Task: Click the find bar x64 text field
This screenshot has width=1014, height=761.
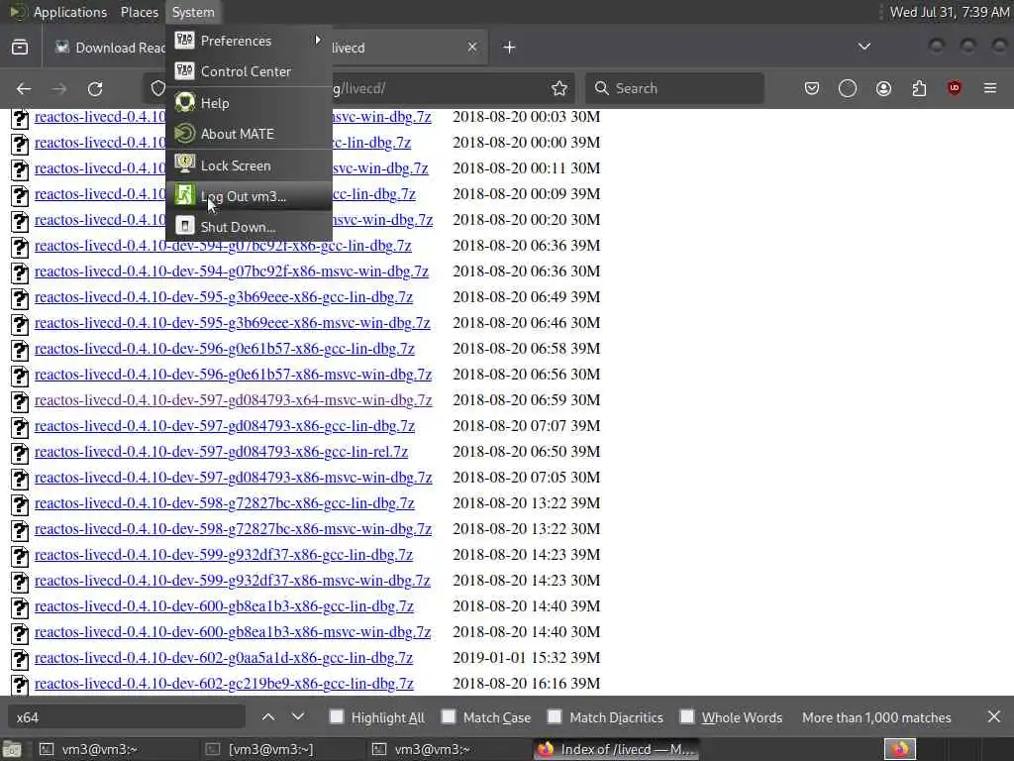Action: (x=127, y=717)
